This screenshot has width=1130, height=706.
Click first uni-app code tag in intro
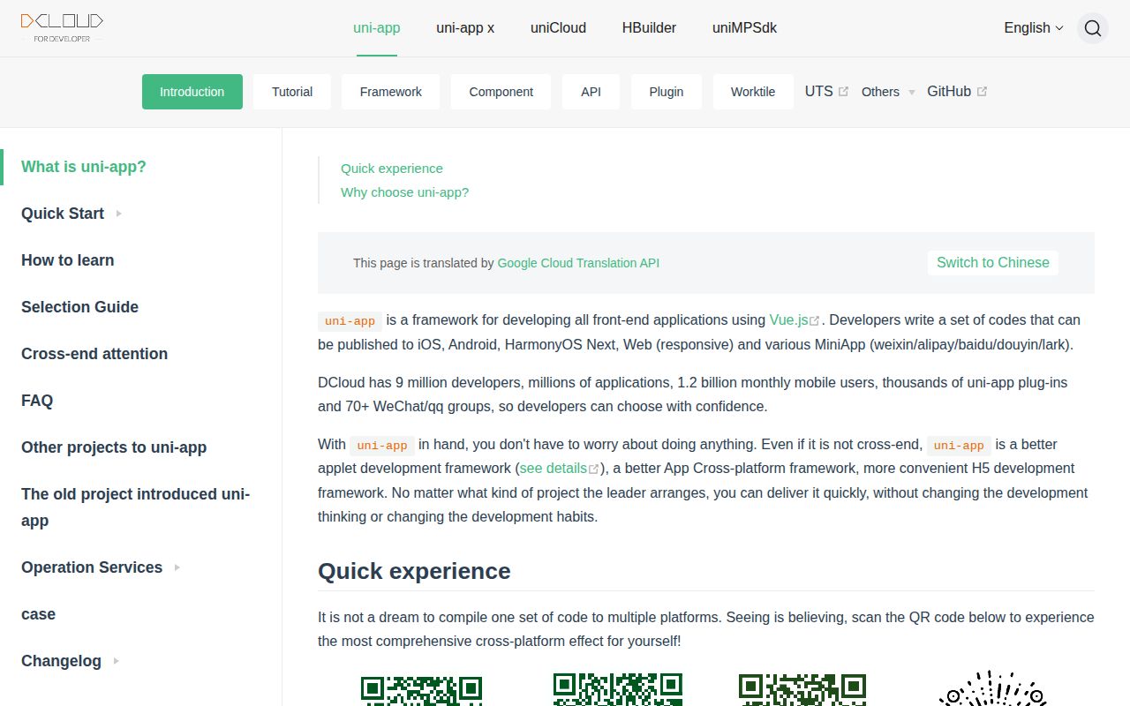coord(350,321)
